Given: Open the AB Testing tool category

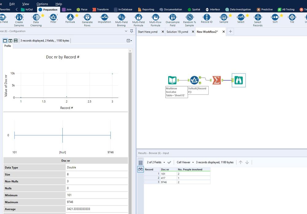Looking at the screenshot, I should pyautogui.click(x=286, y=10).
